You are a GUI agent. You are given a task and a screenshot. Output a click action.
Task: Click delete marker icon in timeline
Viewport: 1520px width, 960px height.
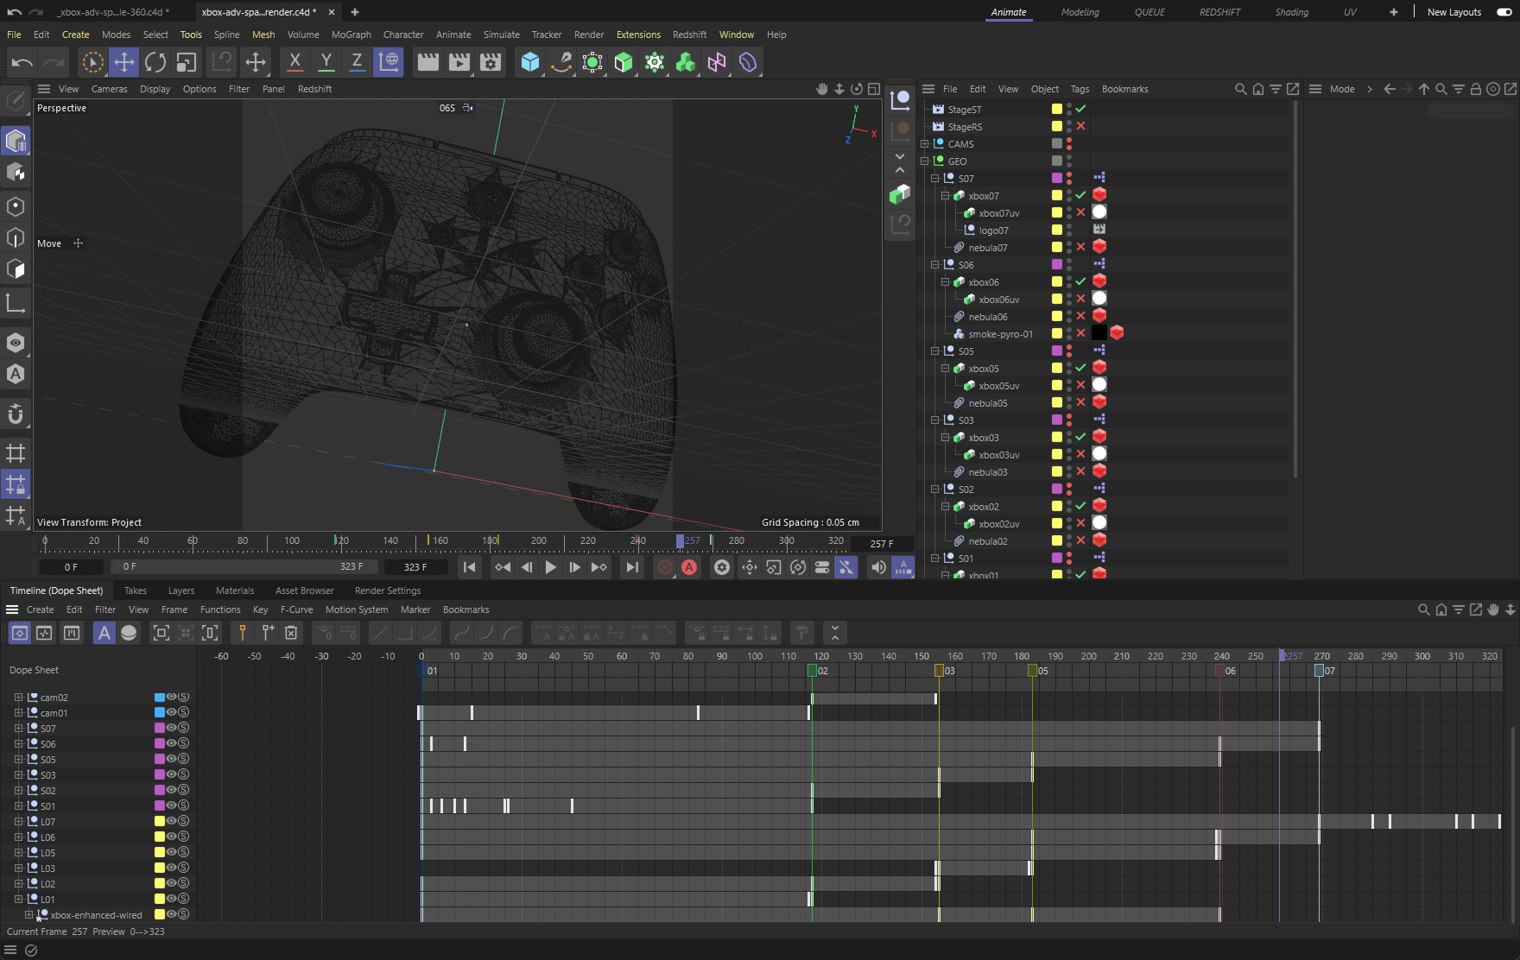coord(291,633)
